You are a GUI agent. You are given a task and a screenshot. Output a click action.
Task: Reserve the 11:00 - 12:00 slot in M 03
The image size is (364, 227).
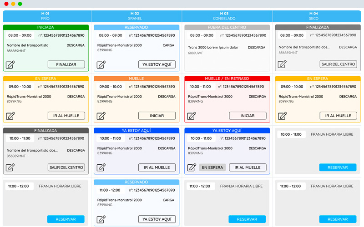[x=247, y=219]
